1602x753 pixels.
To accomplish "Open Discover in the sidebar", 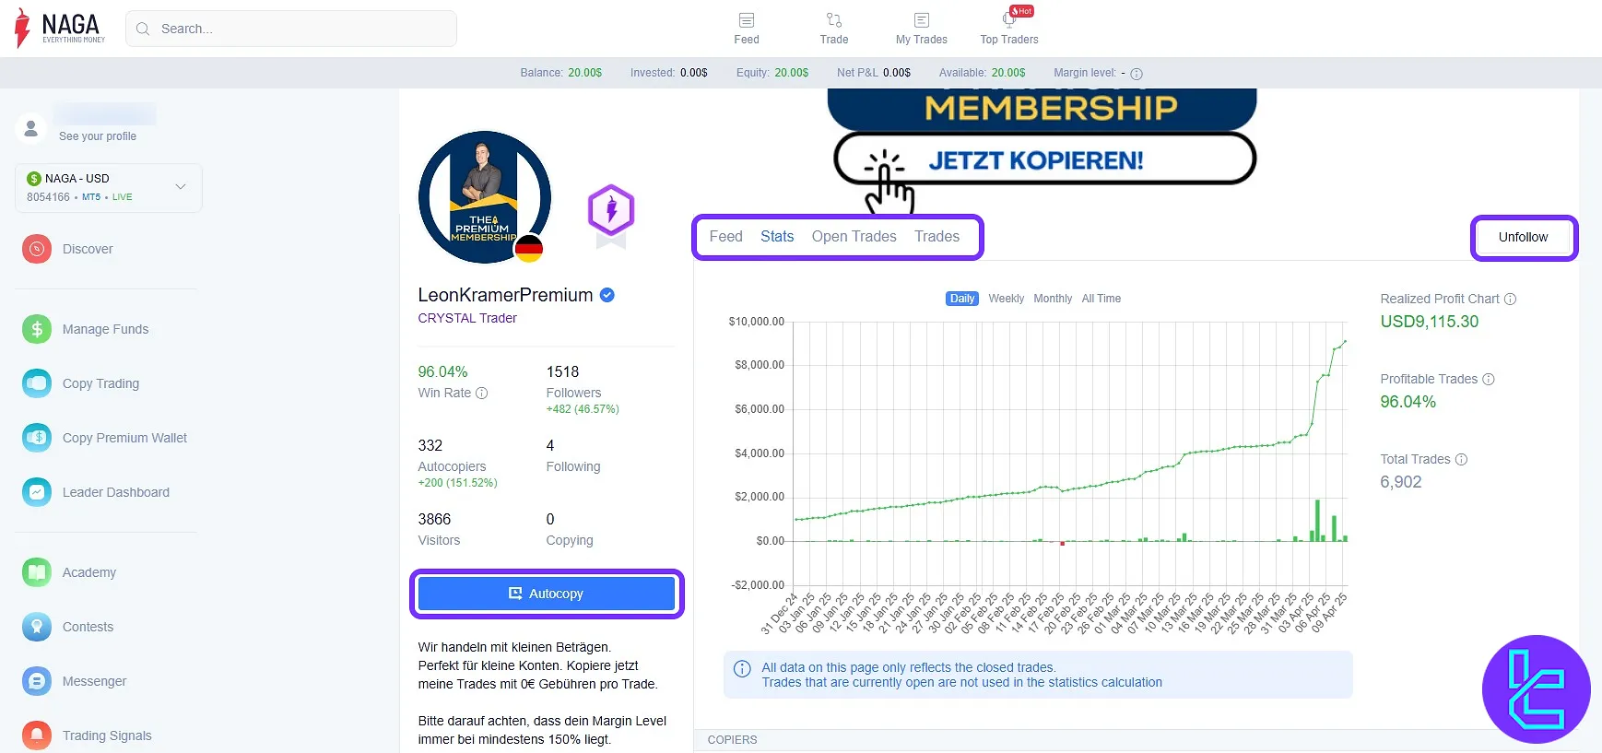I will [88, 249].
